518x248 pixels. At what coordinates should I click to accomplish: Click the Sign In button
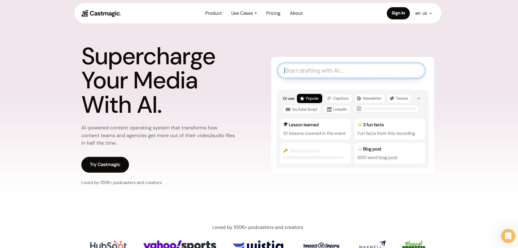[x=398, y=13]
